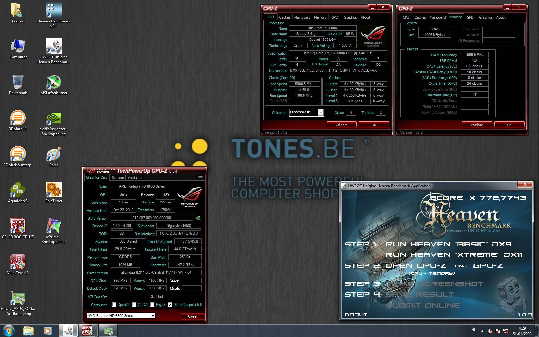Open CPU-Z and GPU-Z step link
Viewport: 539px width, 337px height.
coord(444,266)
